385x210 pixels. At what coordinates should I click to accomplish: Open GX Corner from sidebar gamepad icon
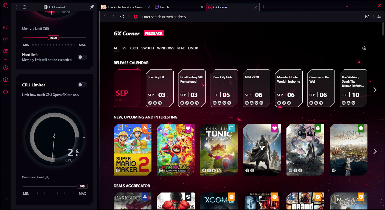[x=6, y=27]
